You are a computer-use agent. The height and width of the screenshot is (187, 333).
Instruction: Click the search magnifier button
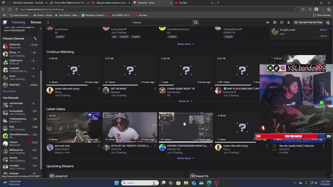(196, 22)
